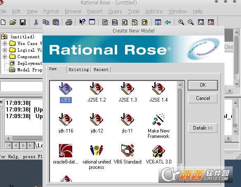Click the View Documentation window icon

pyautogui.click(x=92, y=22)
